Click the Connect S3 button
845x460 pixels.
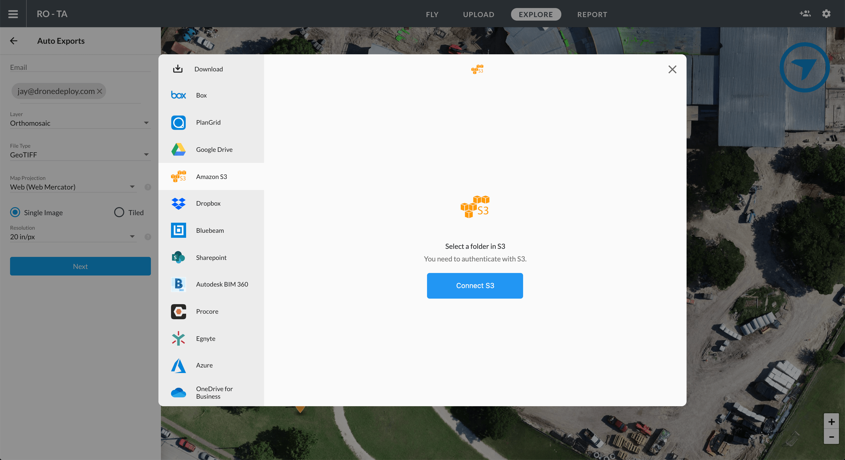[x=475, y=286]
